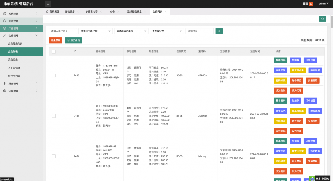Click the 财务管理 dollar icon in sidebar
The width and height of the screenshot is (333, 181).
5,84
